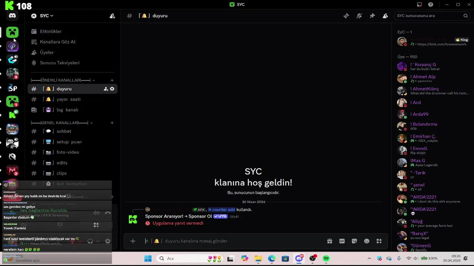Select the edits channel

pyautogui.click(x=73, y=163)
